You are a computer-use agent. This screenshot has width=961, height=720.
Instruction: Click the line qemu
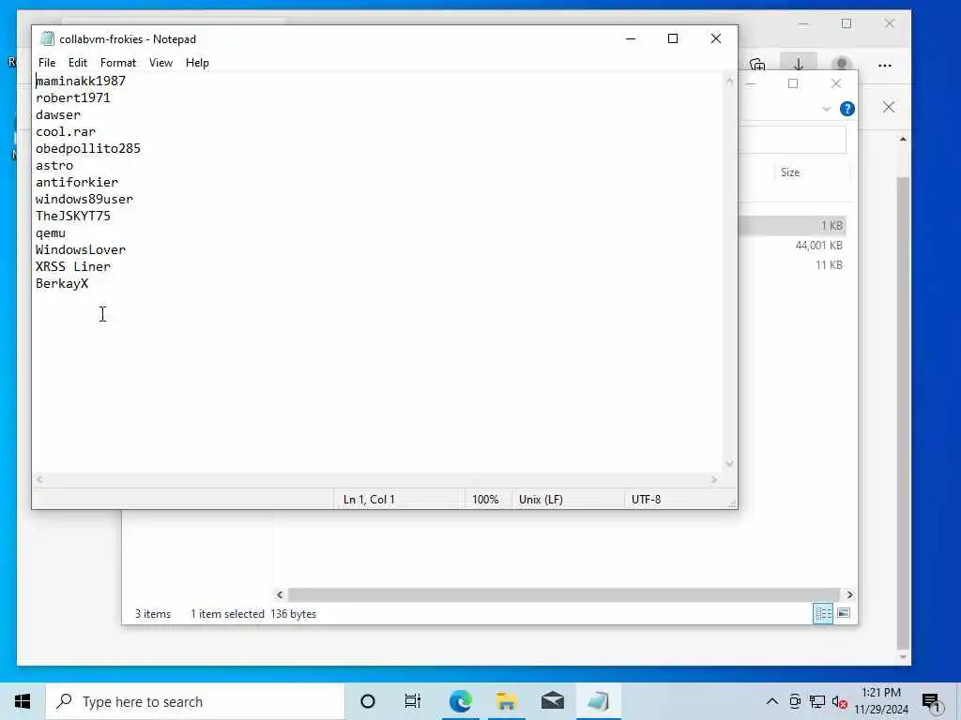(x=51, y=233)
